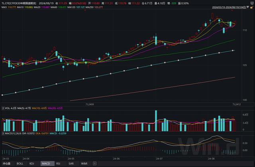Switch to the BOLL indicator tab

[x=20, y=163]
